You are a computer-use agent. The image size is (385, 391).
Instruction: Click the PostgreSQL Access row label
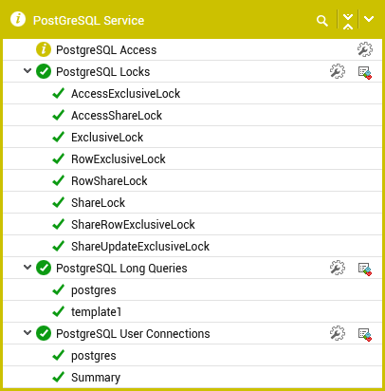click(x=106, y=50)
